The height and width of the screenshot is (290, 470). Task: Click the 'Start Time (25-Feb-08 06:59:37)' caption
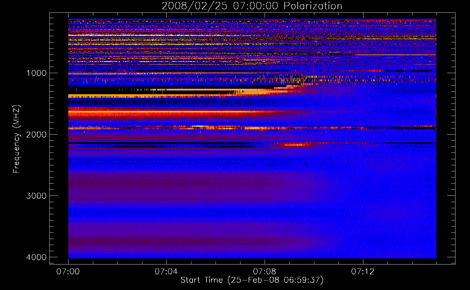pos(252,280)
